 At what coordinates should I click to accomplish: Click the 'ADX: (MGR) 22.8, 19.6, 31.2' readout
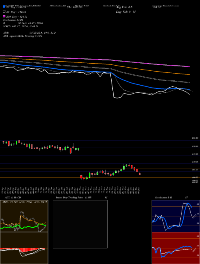pyautogui.click(x=29, y=33)
